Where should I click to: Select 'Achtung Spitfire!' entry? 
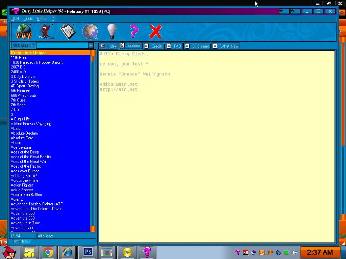tap(50, 176)
